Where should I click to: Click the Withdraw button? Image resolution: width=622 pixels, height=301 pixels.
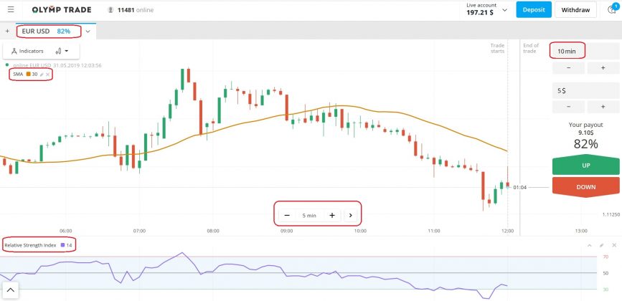tap(575, 10)
